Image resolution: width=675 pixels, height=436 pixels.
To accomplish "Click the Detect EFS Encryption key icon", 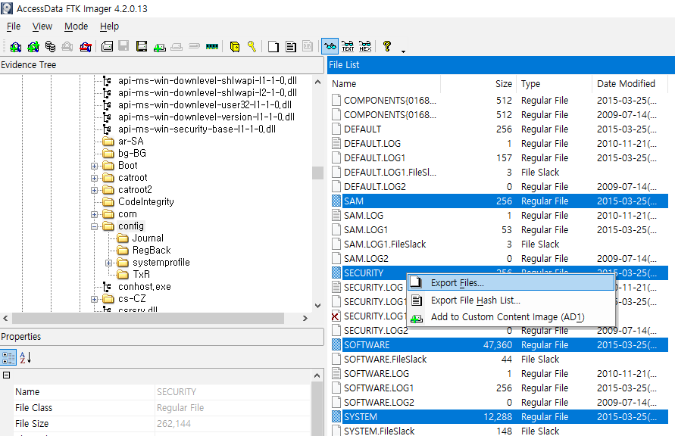I will tap(252, 46).
